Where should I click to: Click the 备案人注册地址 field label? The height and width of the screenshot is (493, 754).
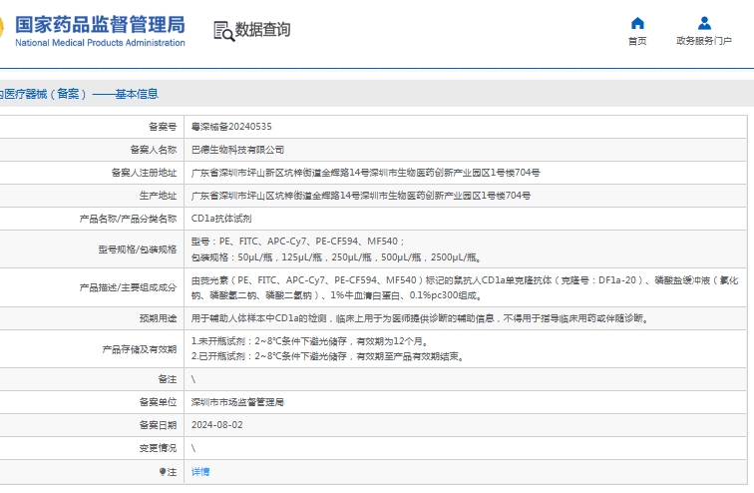coord(145,173)
